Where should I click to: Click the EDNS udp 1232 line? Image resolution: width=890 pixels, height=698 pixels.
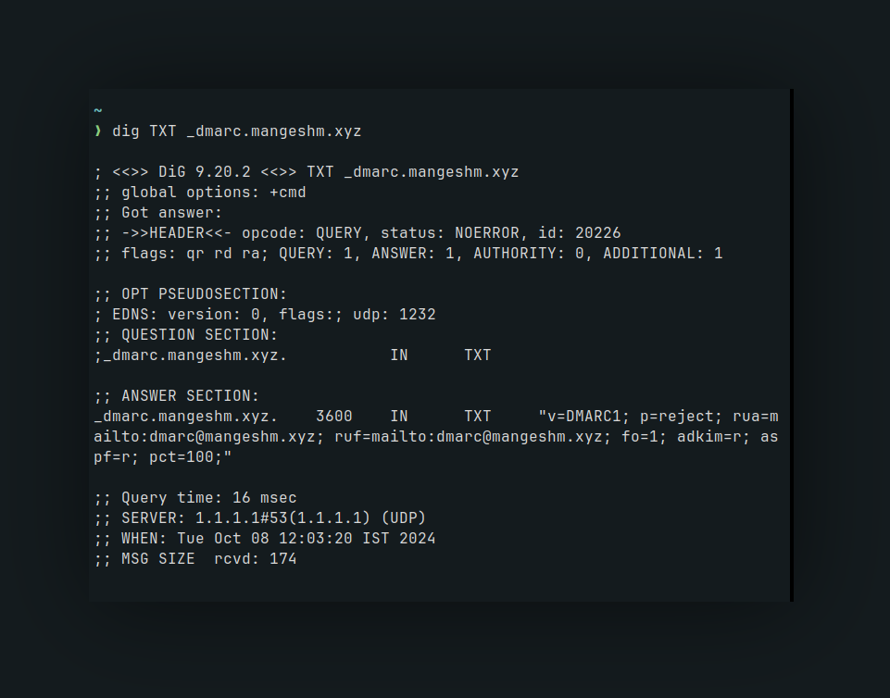(265, 315)
